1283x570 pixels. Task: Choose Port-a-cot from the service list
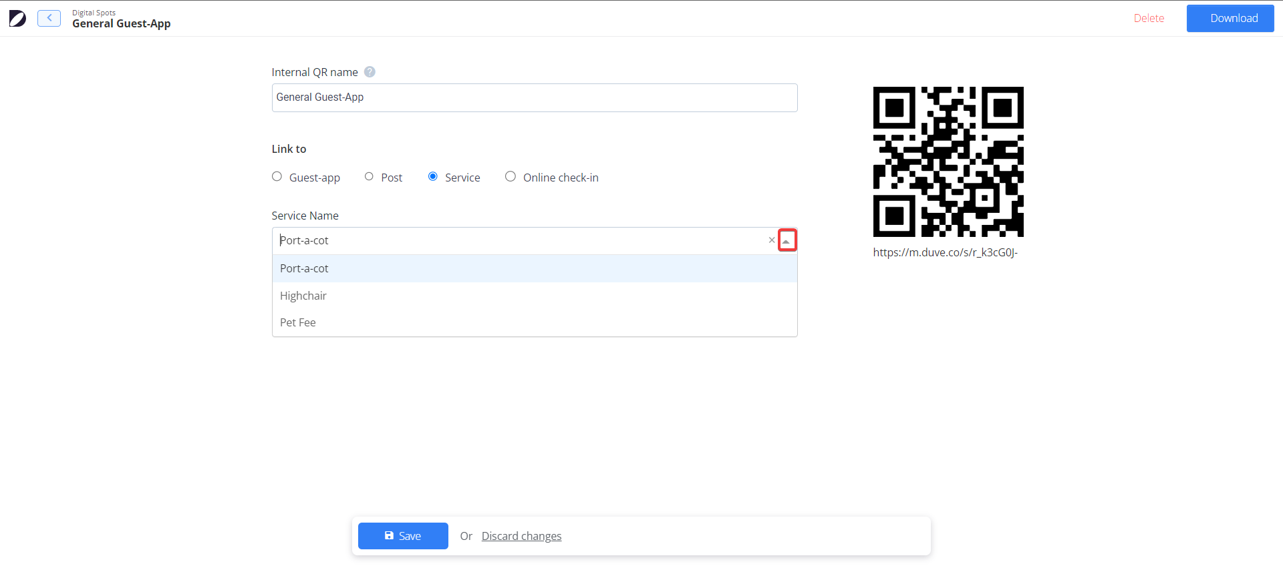pyautogui.click(x=535, y=268)
